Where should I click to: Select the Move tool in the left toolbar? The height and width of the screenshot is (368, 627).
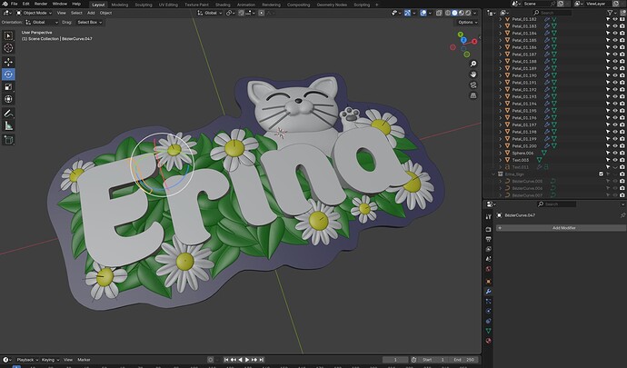(x=8, y=61)
